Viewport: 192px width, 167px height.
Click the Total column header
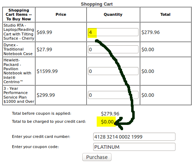point(165,14)
